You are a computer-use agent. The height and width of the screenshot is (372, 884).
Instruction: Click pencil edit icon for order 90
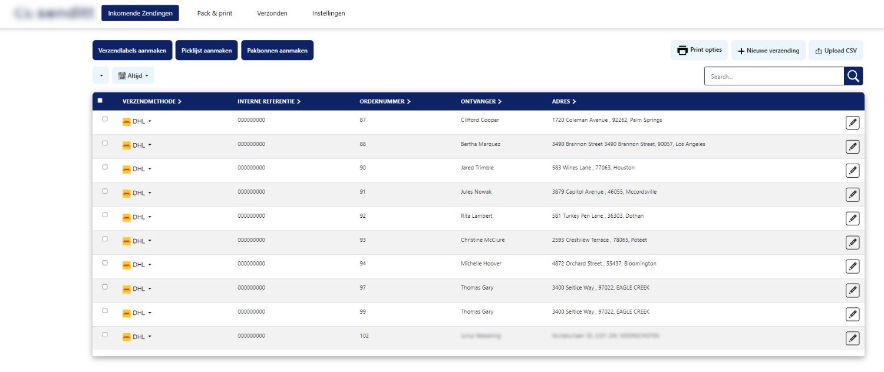[x=852, y=171]
